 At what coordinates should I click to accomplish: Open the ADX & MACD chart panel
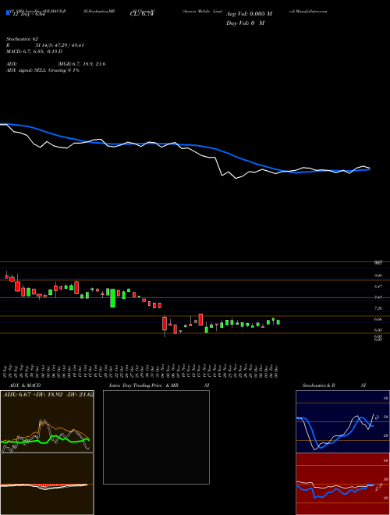[47, 421]
